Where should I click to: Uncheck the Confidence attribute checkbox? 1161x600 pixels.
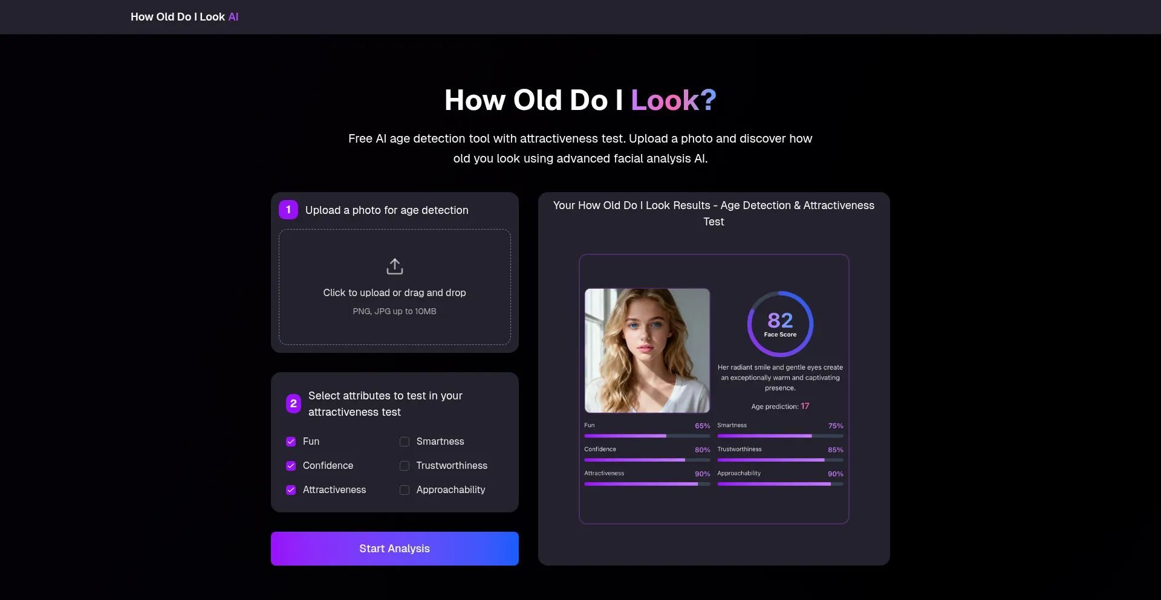pyautogui.click(x=291, y=466)
